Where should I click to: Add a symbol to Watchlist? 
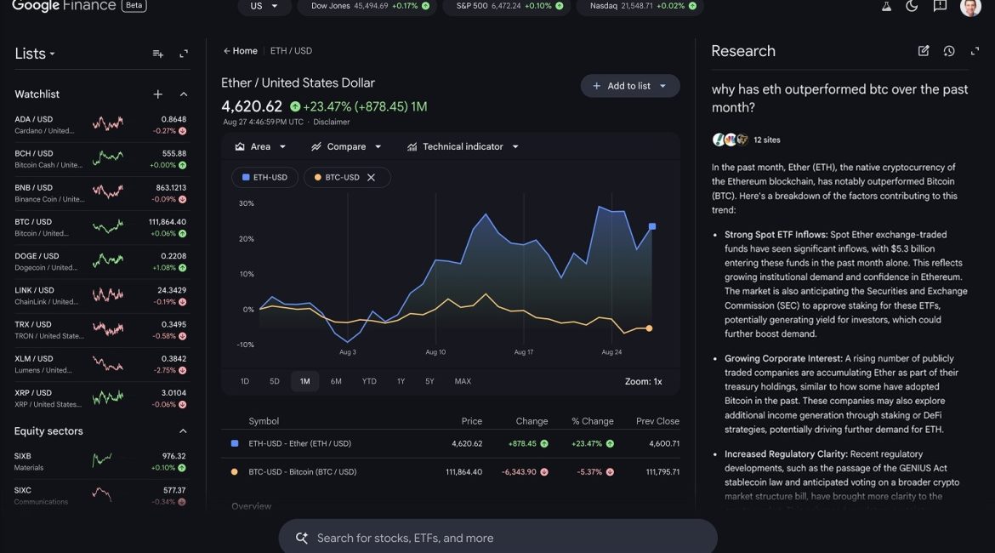[158, 94]
